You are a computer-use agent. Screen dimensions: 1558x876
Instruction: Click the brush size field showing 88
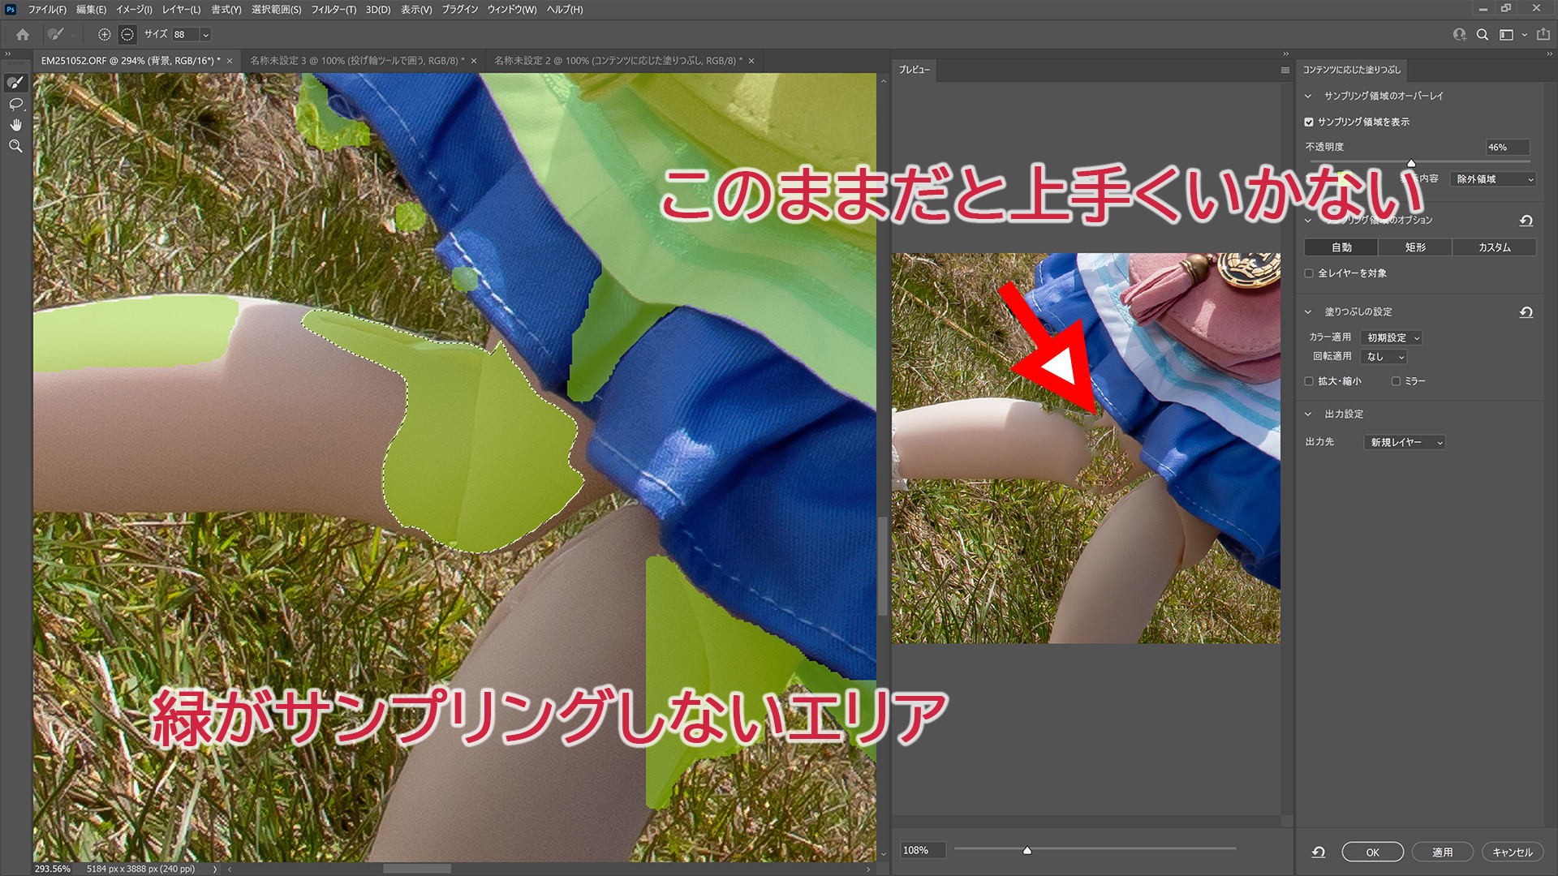pyautogui.click(x=185, y=35)
